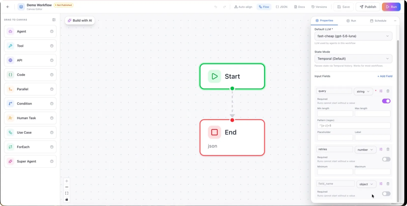Switch to the Schedule tab
The width and height of the screenshot is (407, 206).
[x=378, y=21]
